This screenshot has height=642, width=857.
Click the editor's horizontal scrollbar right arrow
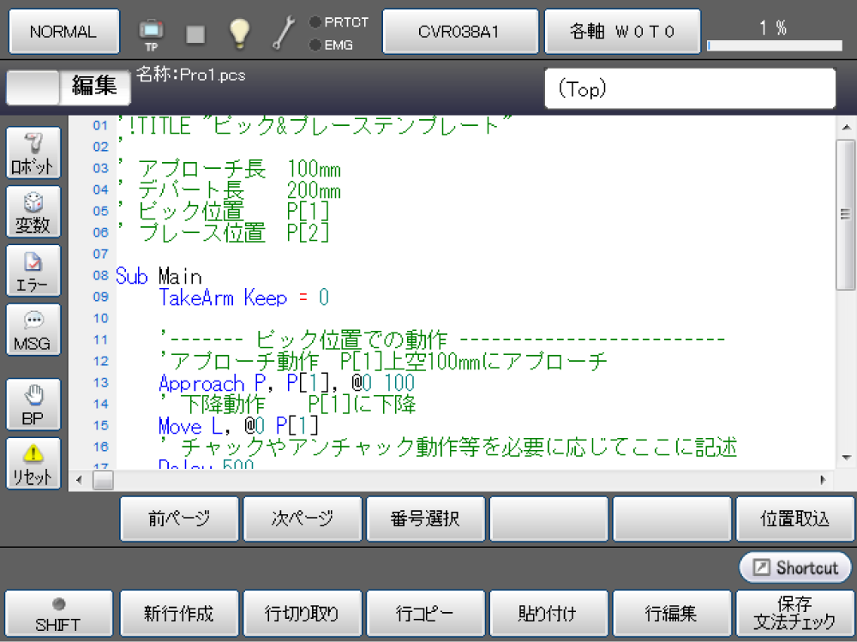[x=823, y=480]
